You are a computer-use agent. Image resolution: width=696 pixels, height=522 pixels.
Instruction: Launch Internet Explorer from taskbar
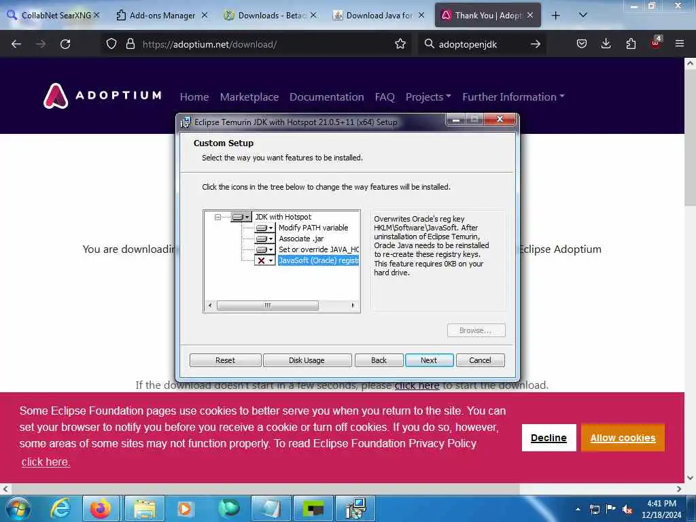(x=60, y=508)
